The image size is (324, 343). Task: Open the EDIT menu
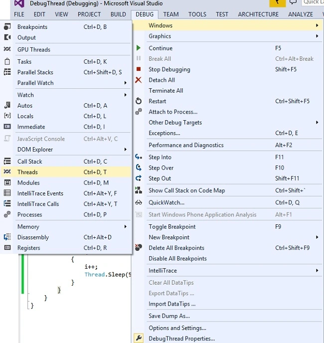(x=39, y=14)
